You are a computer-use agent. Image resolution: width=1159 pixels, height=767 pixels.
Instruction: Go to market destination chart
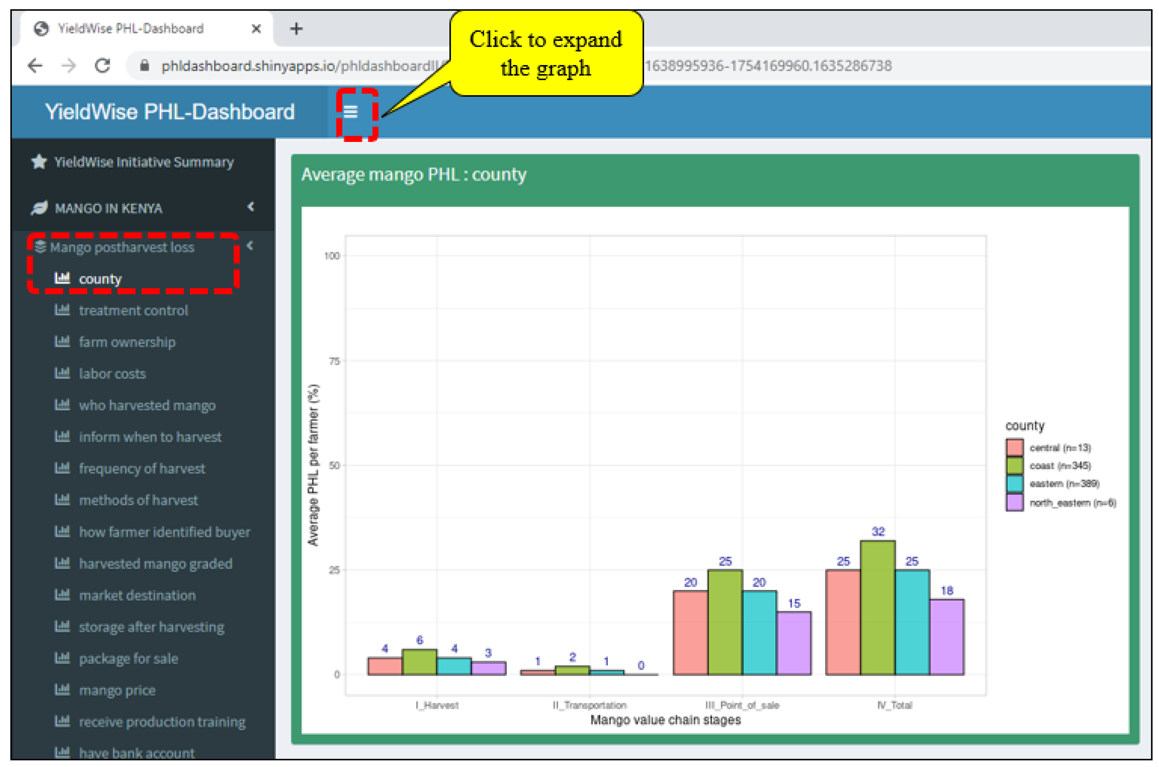137,595
